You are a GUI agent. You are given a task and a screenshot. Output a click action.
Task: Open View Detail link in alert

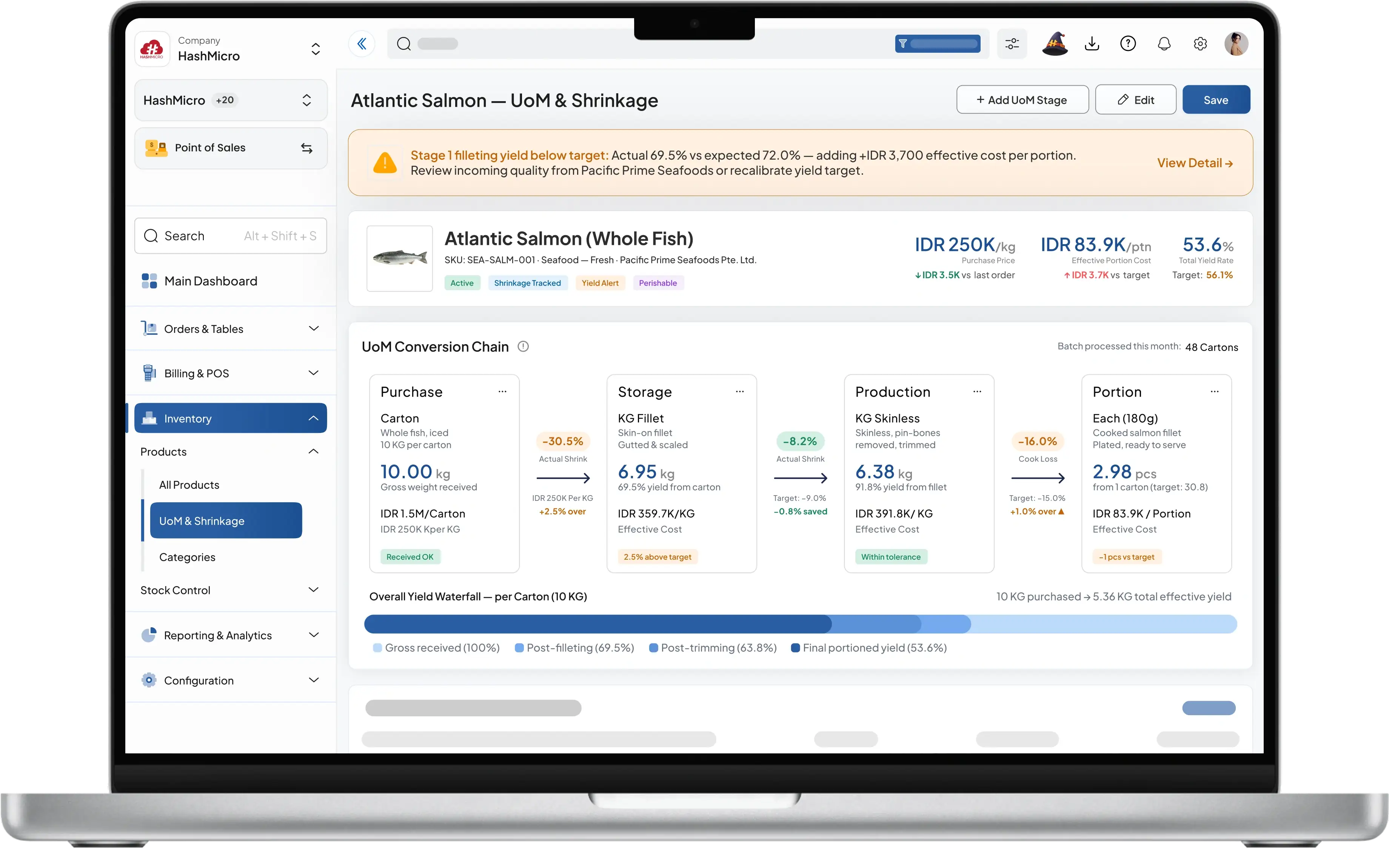pyautogui.click(x=1195, y=163)
